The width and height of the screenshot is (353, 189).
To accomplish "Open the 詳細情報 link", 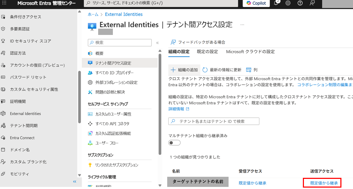I will pyautogui.click(x=179, y=109).
